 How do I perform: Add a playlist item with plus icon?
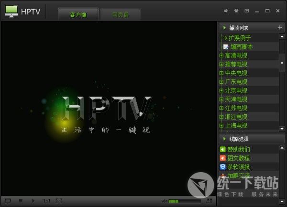click(280, 28)
